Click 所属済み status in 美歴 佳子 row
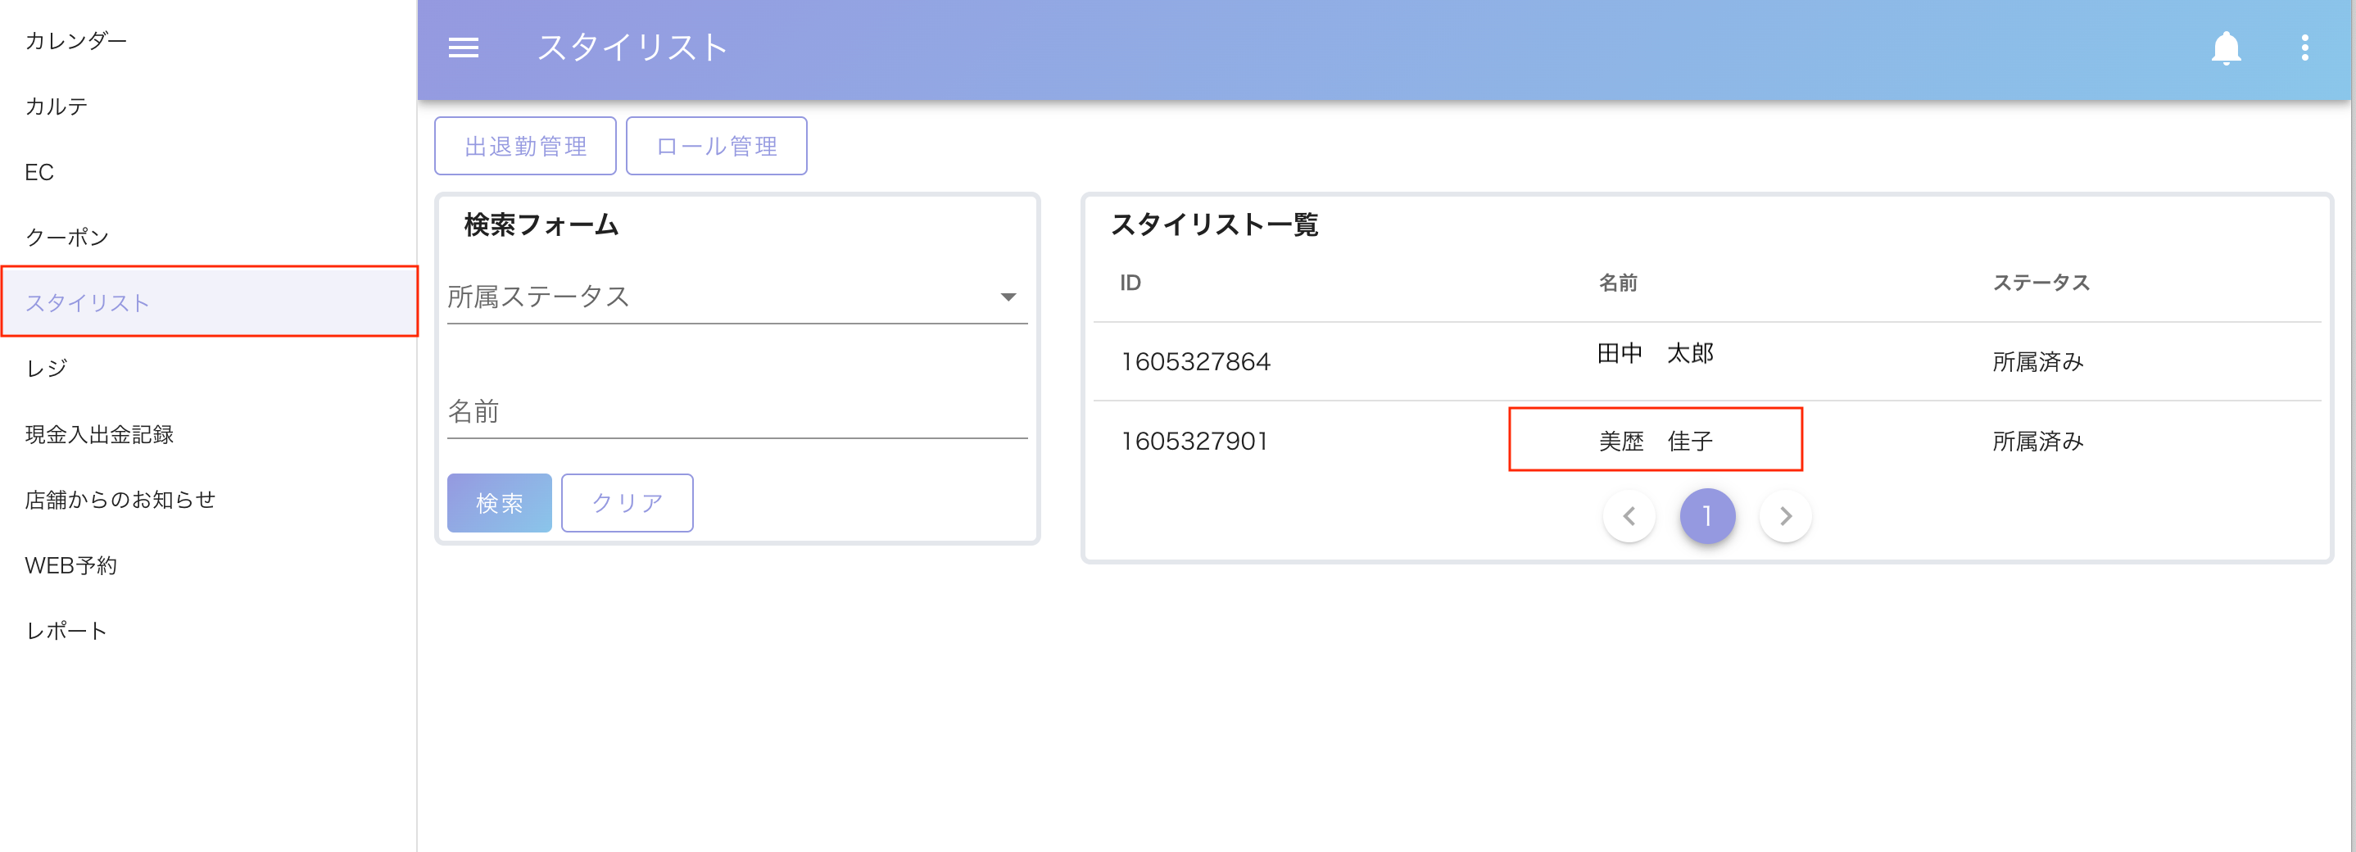Viewport: 2356px width, 852px height. 2037,442
